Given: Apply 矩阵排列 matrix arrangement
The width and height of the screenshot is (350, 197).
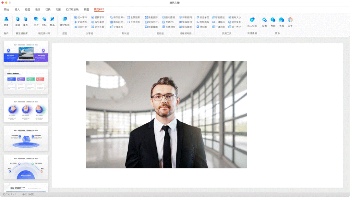Looking at the screenshot, I should 186,22.
